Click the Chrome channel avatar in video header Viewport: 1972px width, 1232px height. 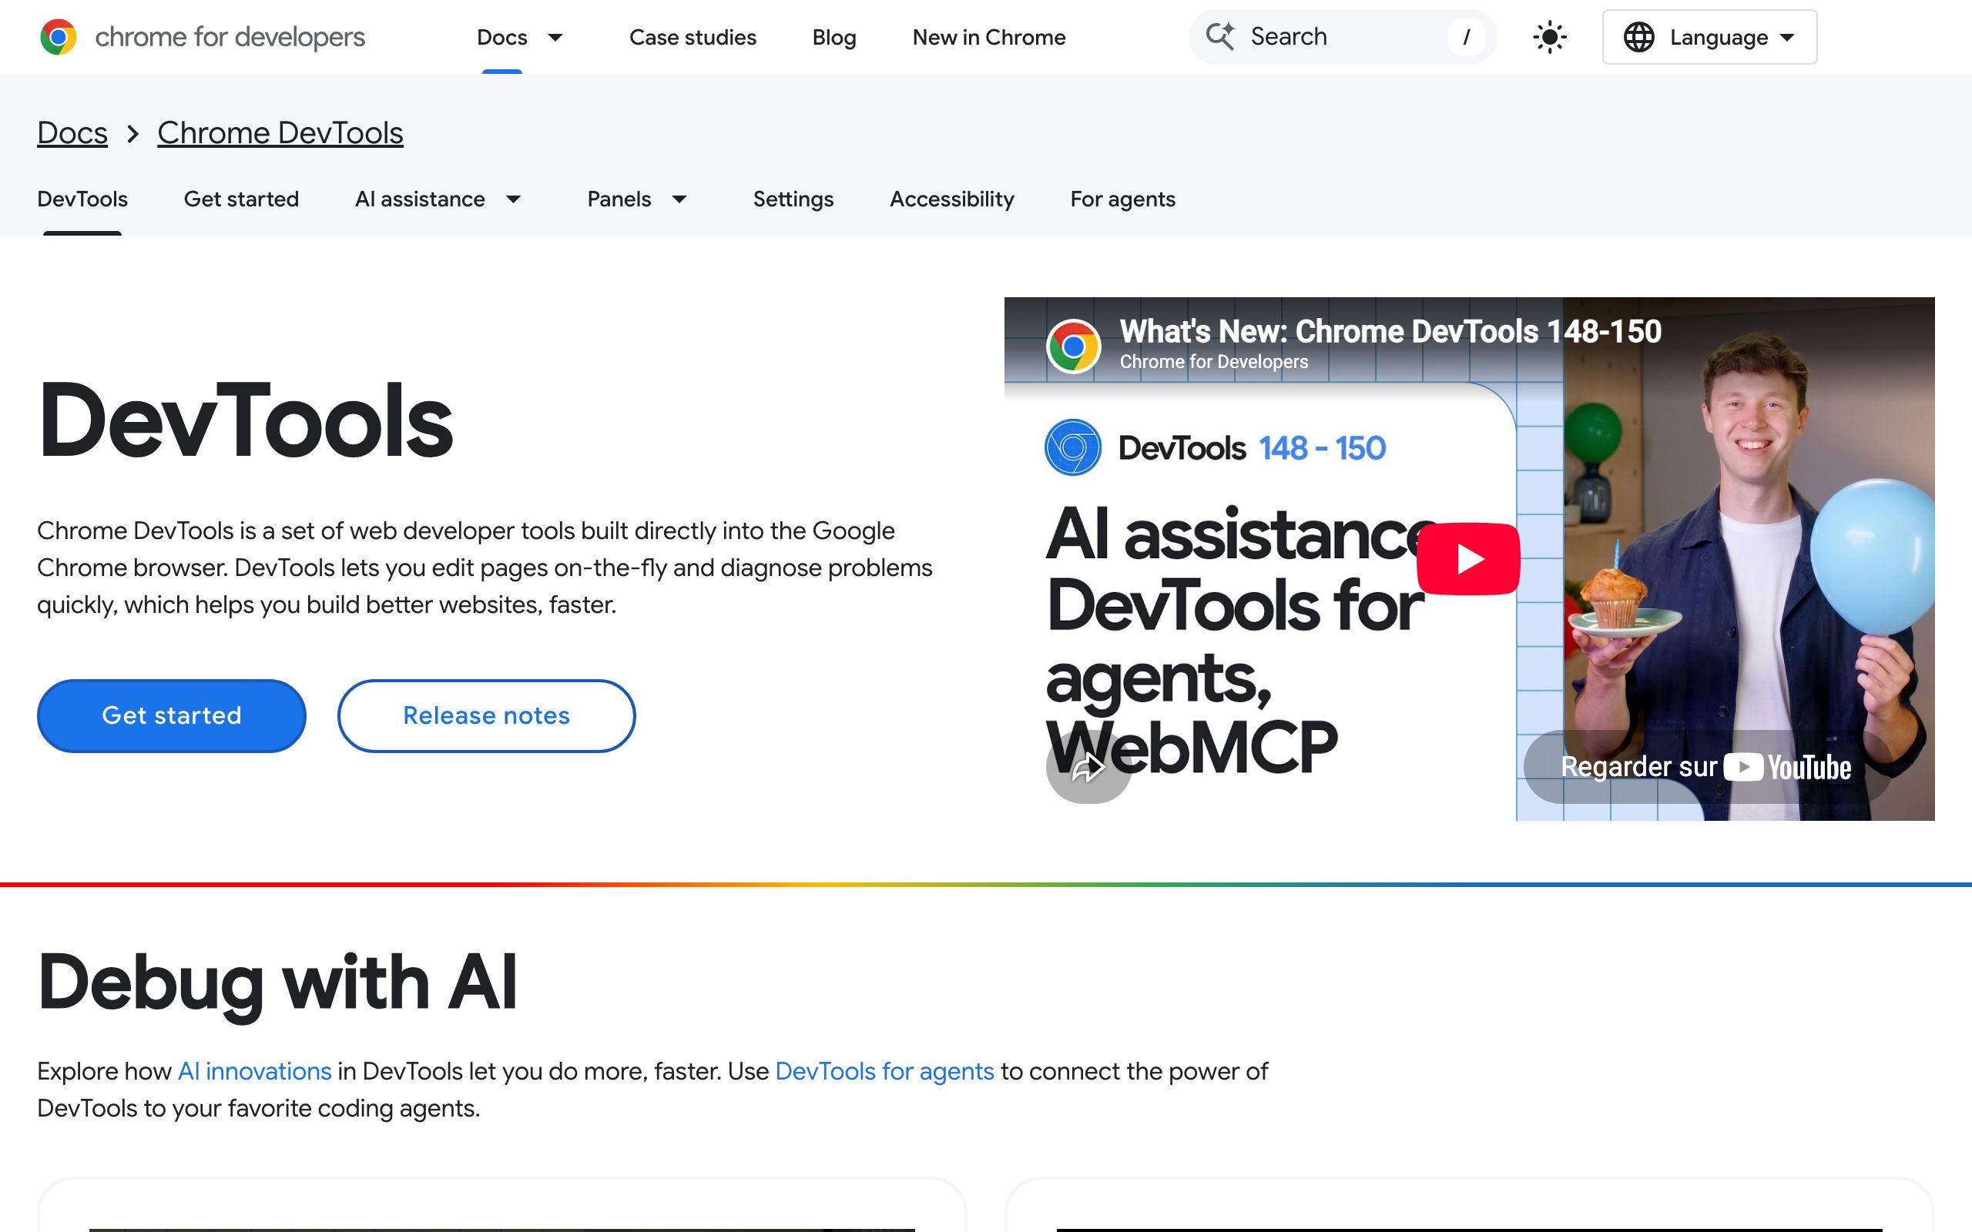click(1073, 346)
